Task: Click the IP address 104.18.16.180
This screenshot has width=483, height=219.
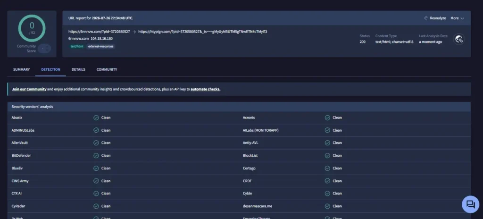Action: click(x=102, y=39)
